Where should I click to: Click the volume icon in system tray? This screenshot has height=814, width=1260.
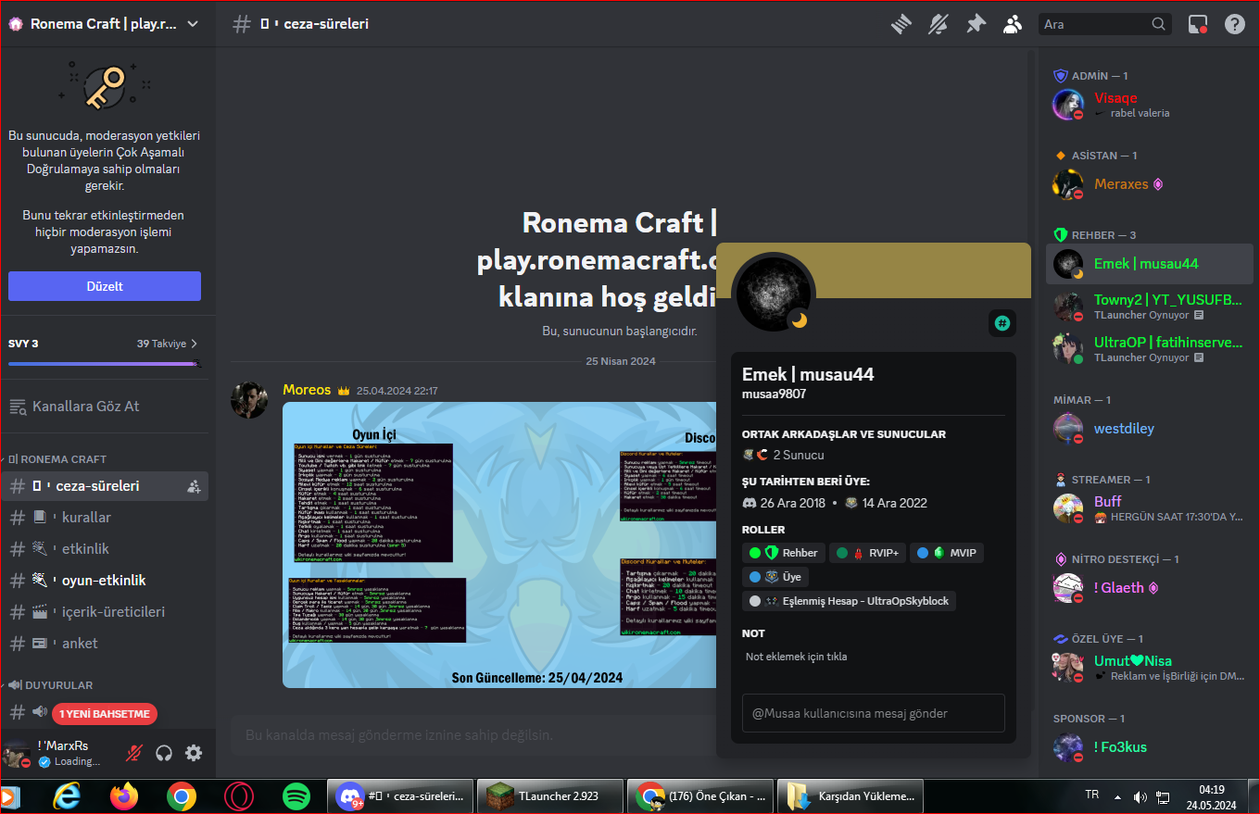pyautogui.click(x=1140, y=796)
